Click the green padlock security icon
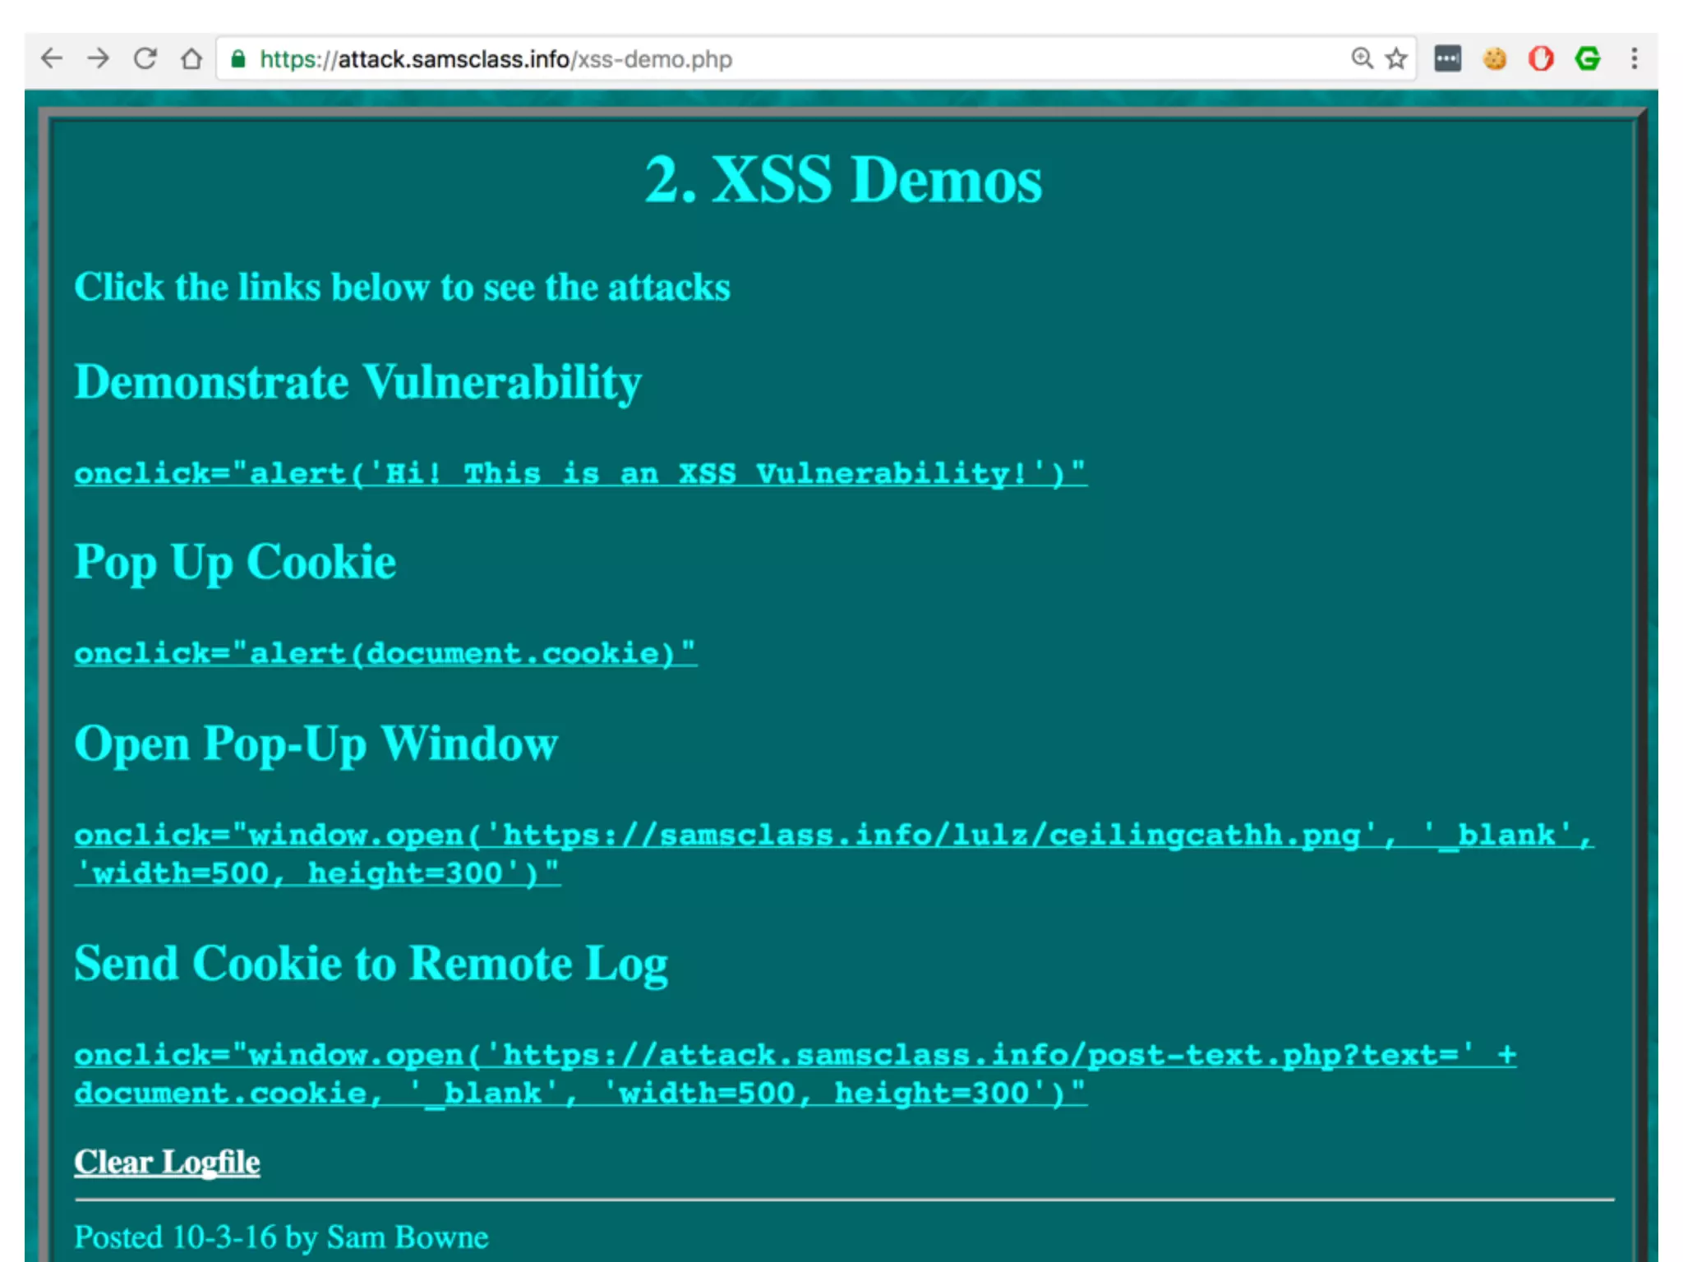 tap(238, 59)
